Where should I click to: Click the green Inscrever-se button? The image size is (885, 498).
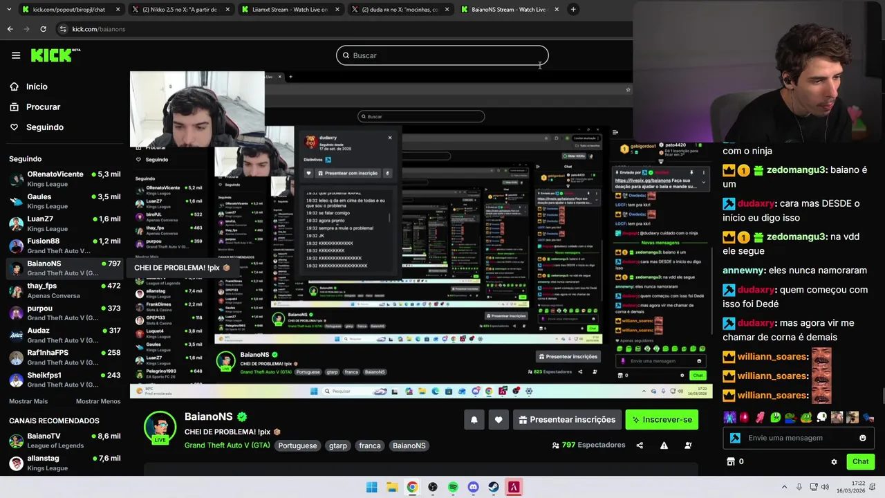click(662, 420)
